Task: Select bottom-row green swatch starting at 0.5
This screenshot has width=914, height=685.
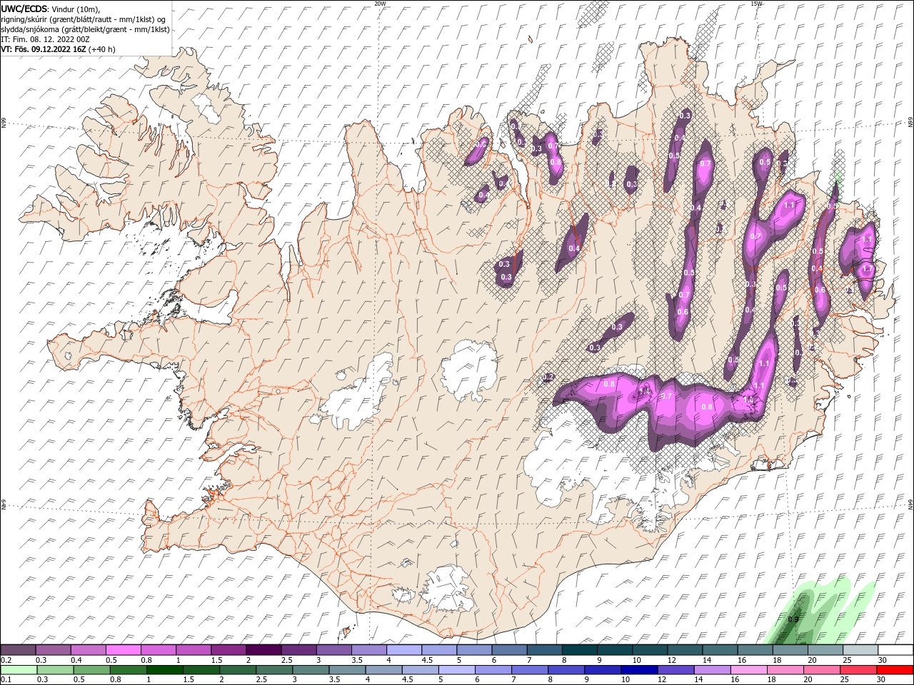Action: [91, 670]
